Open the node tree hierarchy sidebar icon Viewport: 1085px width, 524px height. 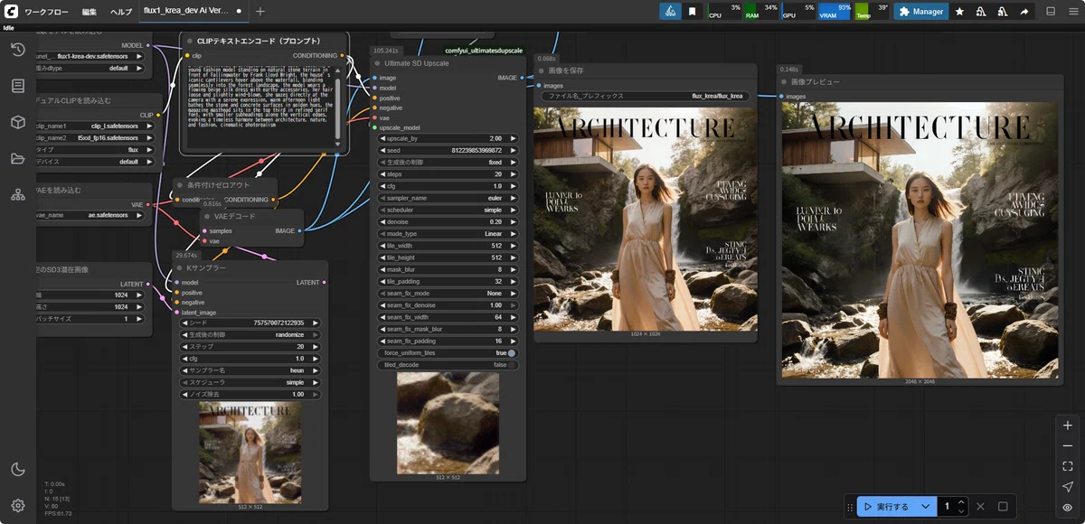pyautogui.click(x=18, y=194)
